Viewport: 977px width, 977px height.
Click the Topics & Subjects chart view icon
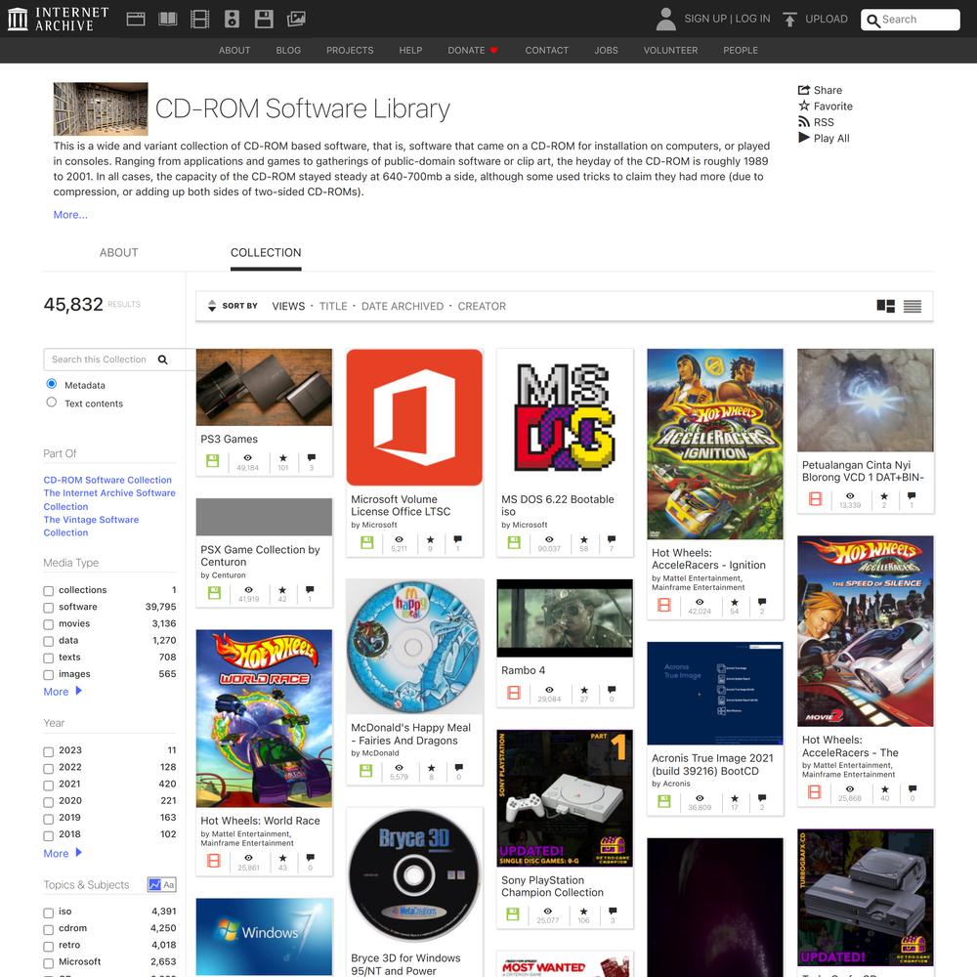pyautogui.click(x=154, y=884)
